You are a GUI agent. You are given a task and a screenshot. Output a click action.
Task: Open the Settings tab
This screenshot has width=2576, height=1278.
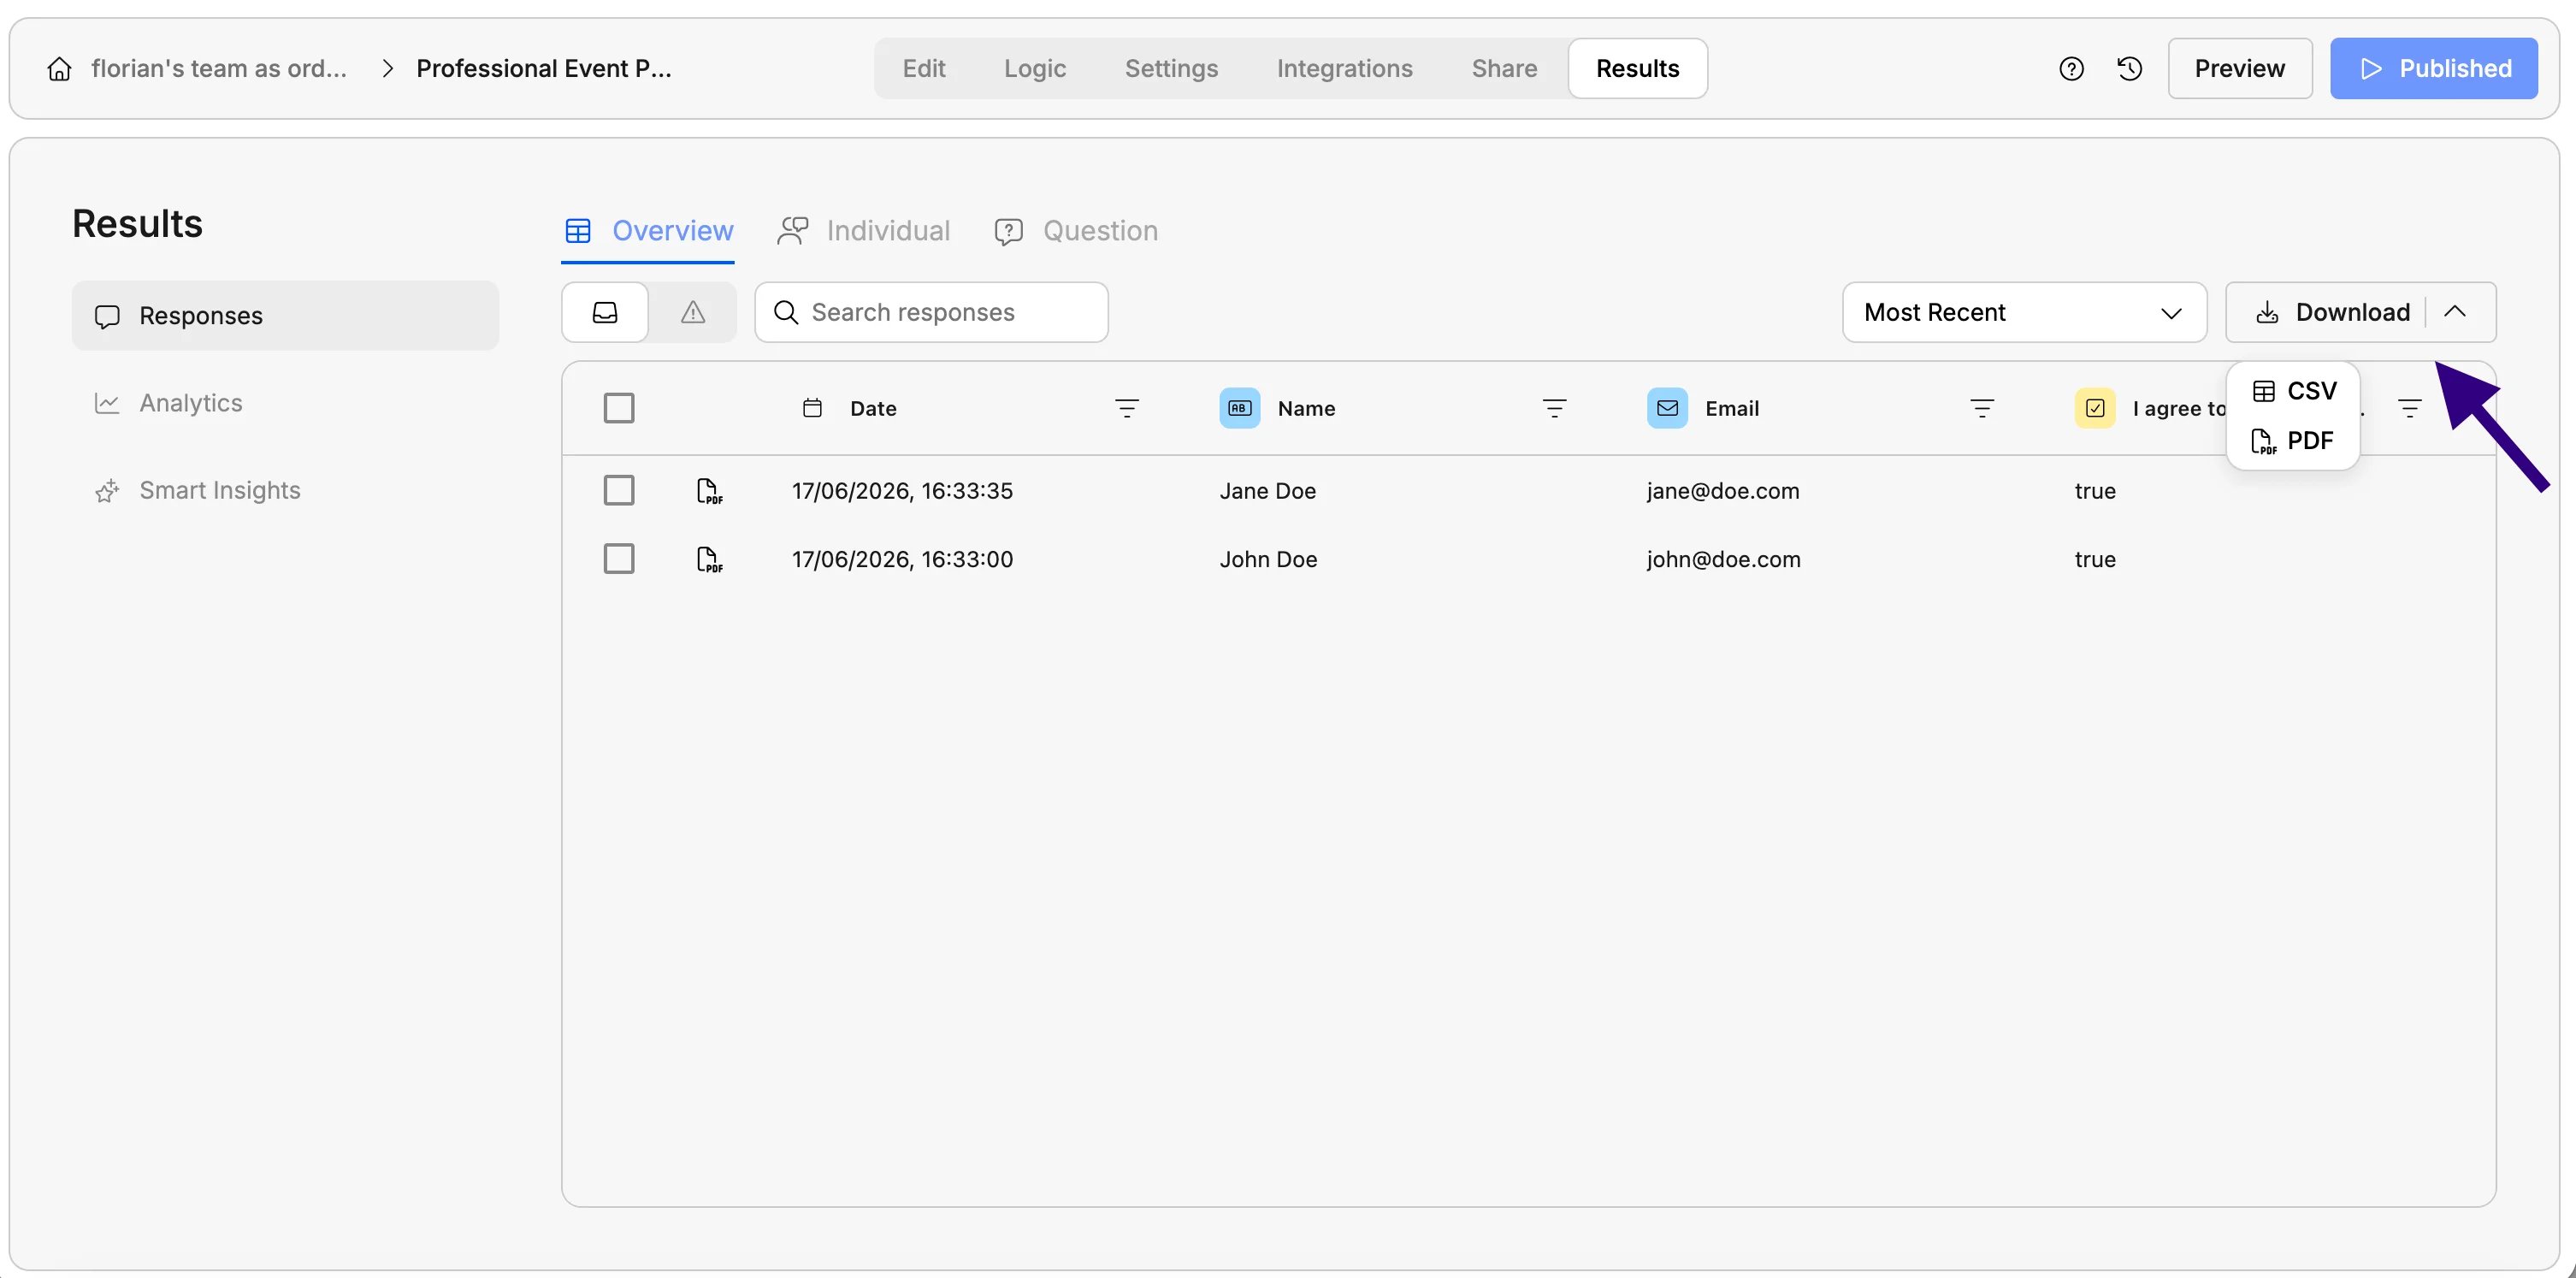coord(1171,68)
